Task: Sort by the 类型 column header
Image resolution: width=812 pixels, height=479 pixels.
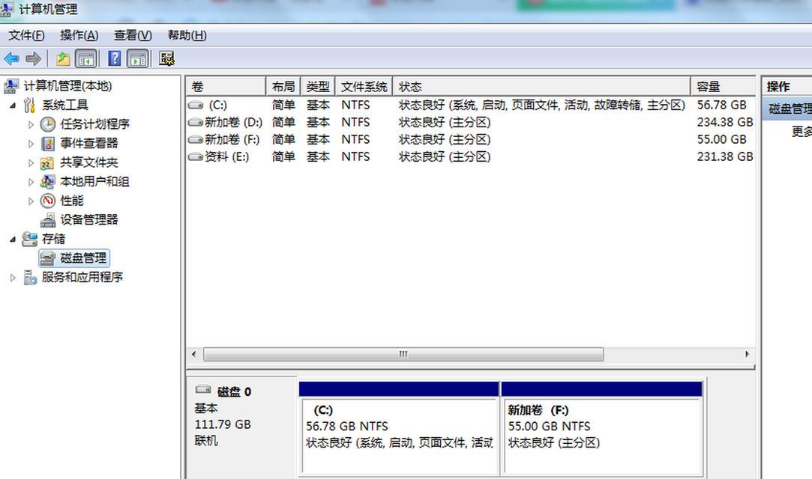Action: (x=318, y=86)
